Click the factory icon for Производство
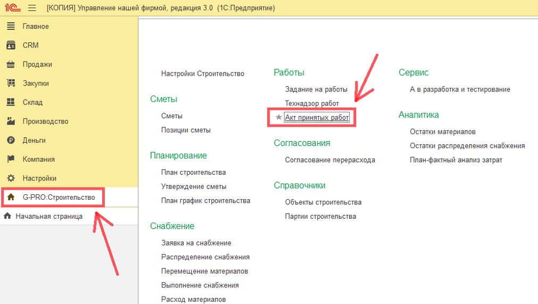The width and height of the screenshot is (538, 304). (x=11, y=121)
